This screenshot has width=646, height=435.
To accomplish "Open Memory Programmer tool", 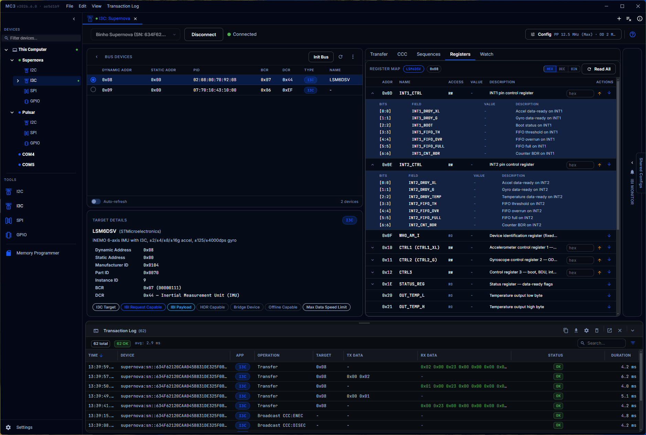I will click(37, 253).
